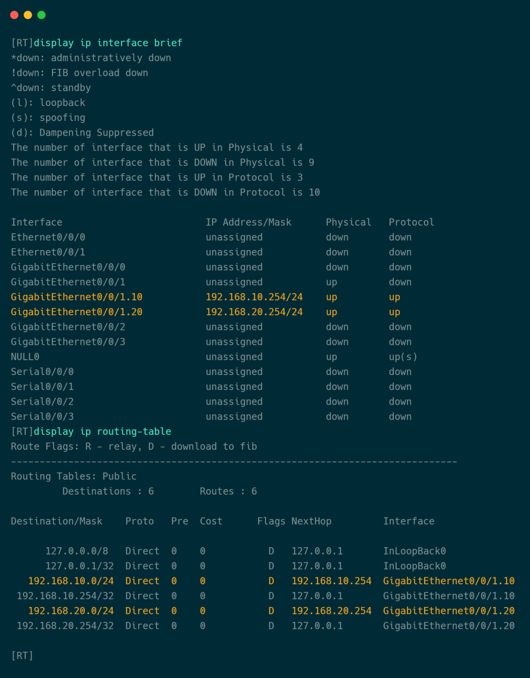Click the Serial0/0/2 interface name
Viewport: 530px width, 678px height.
(42, 402)
